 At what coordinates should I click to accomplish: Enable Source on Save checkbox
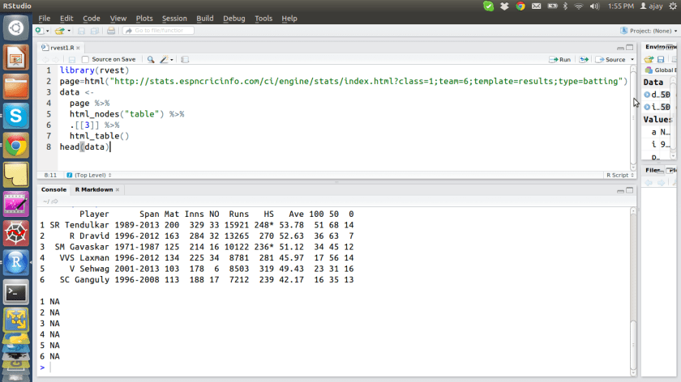pyautogui.click(x=85, y=59)
